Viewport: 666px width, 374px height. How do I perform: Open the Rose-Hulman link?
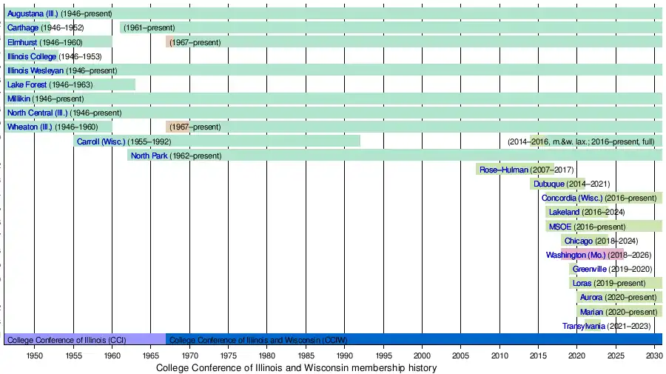(x=503, y=170)
